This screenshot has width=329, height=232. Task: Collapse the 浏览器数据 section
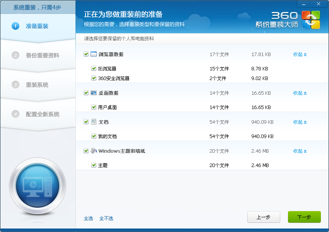[x=300, y=55]
